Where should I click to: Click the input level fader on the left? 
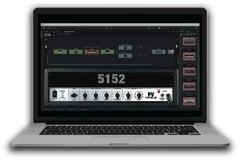pos(46,47)
